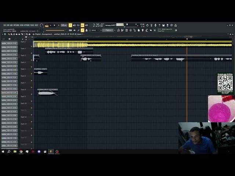Open the FILE menu
Viewport: 235px width, 176px height.
tap(5, 25)
